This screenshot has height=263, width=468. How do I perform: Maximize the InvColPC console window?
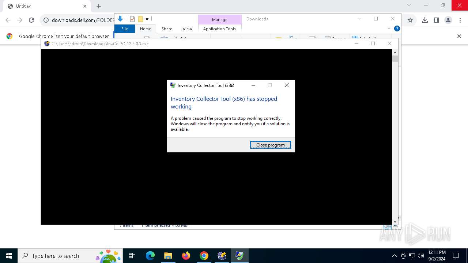pos(373,43)
